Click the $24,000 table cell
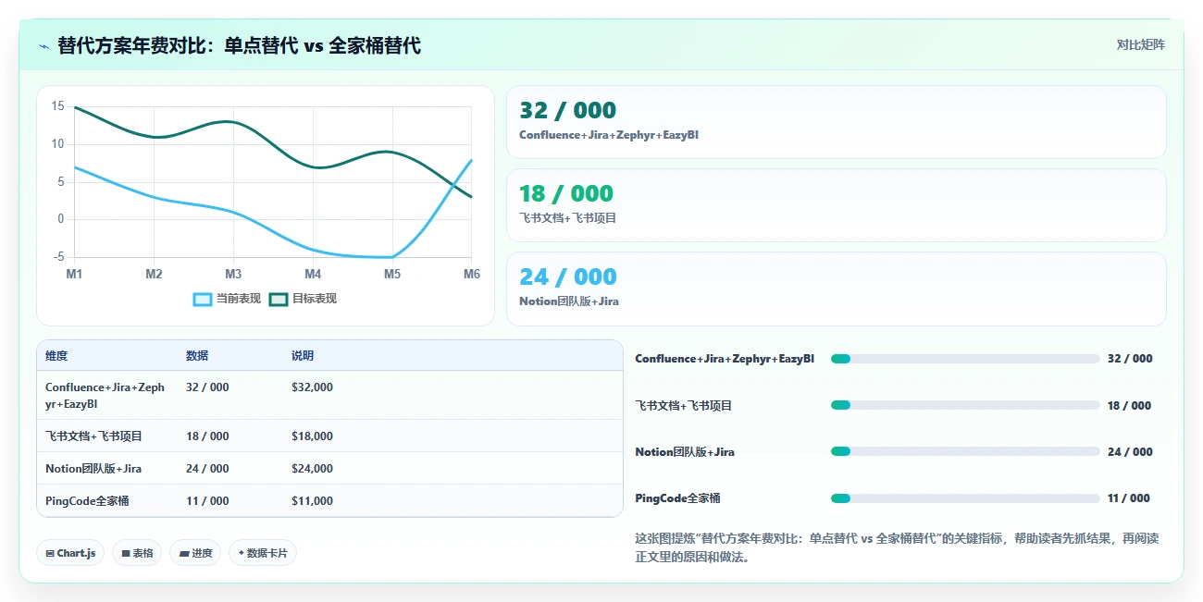Image resolution: width=1203 pixels, height=602 pixels. [312, 468]
